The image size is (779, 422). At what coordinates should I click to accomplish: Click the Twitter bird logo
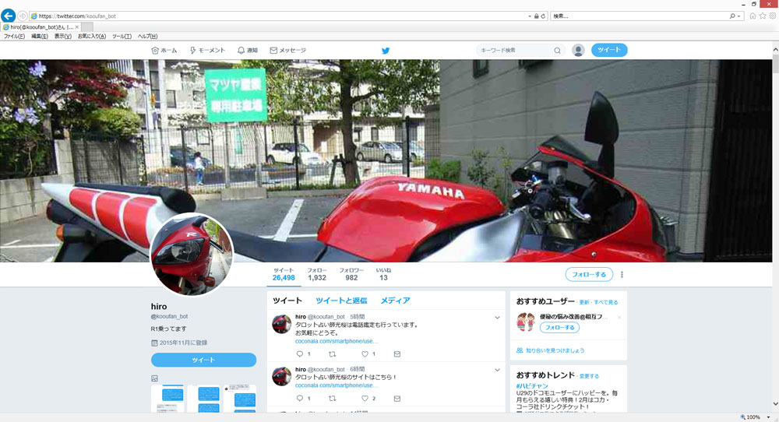tap(385, 51)
